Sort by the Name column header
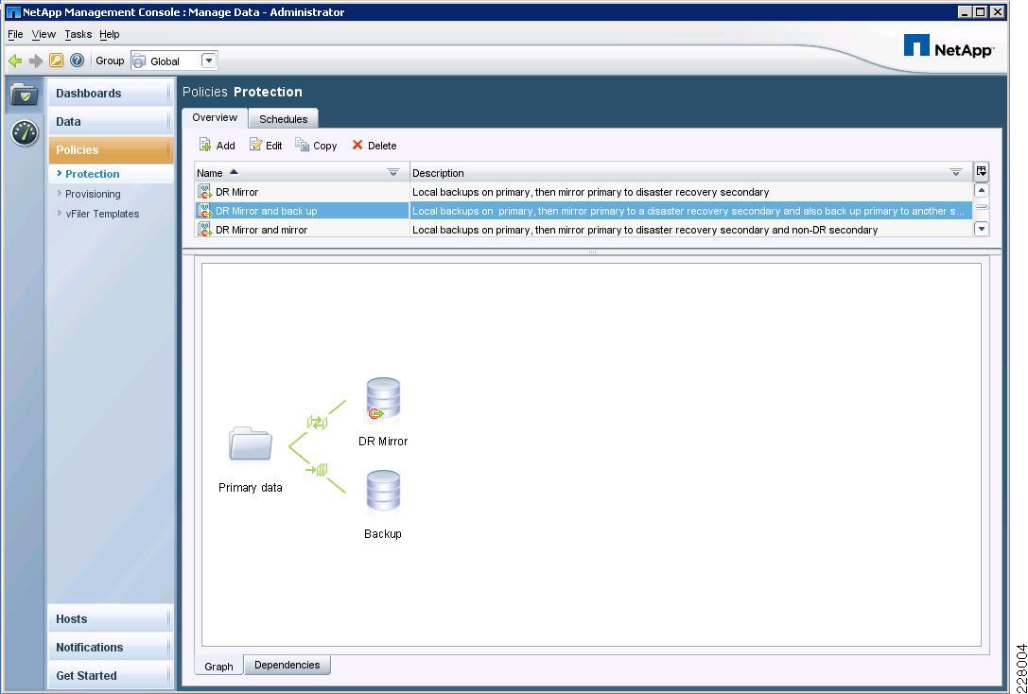This screenshot has height=694, width=1028. (302, 172)
